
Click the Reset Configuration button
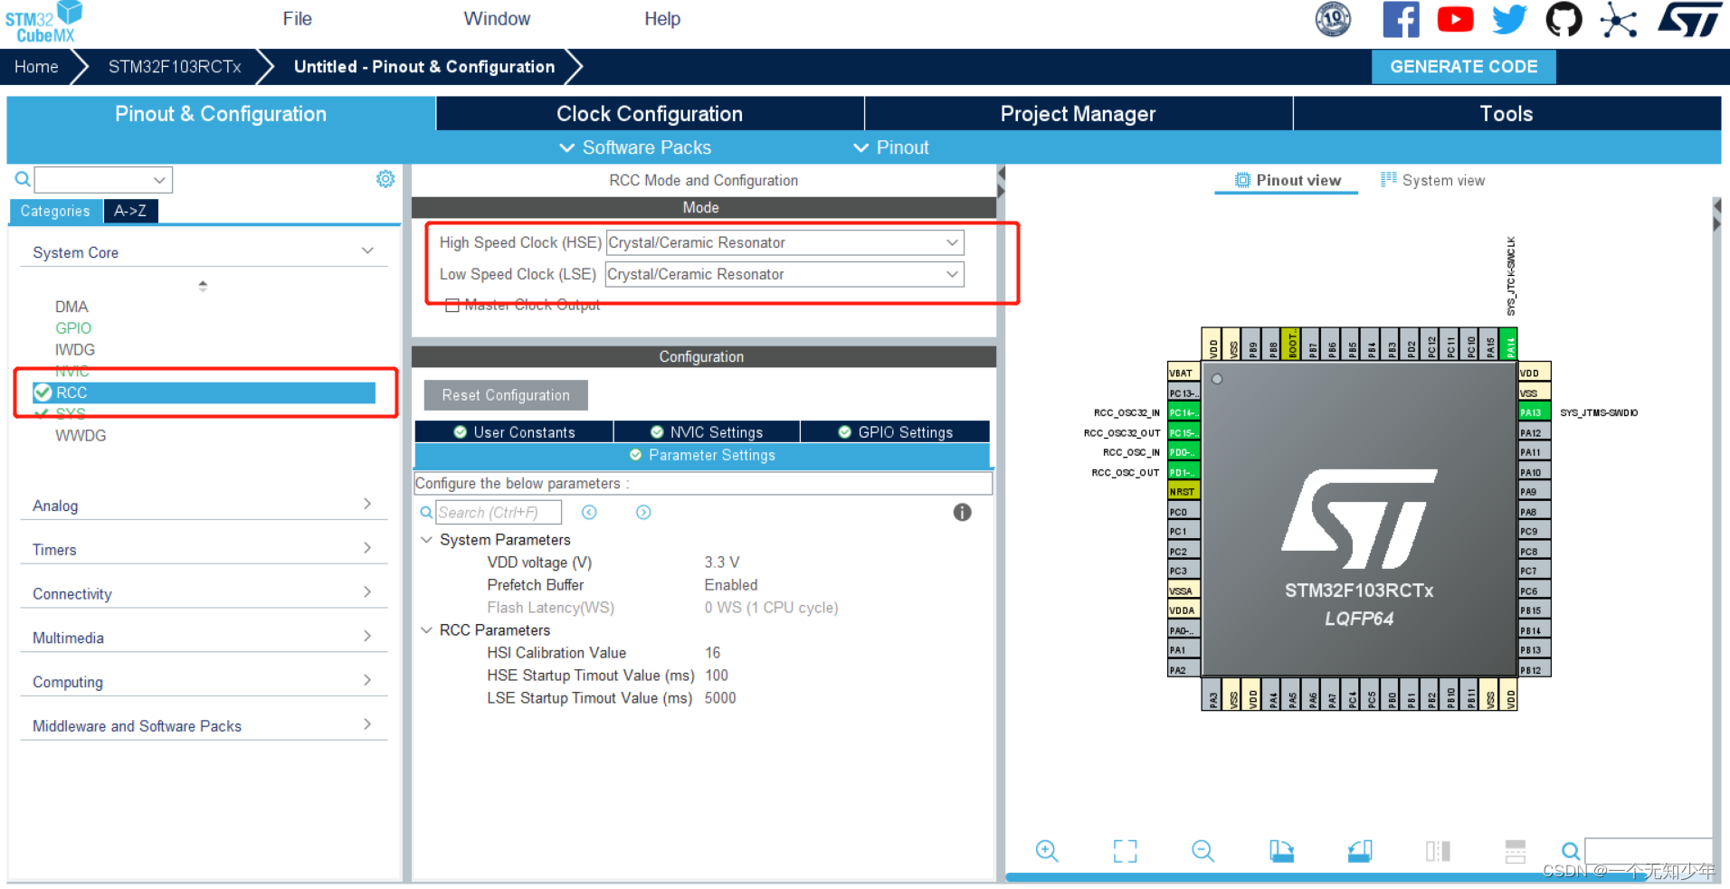click(506, 395)
